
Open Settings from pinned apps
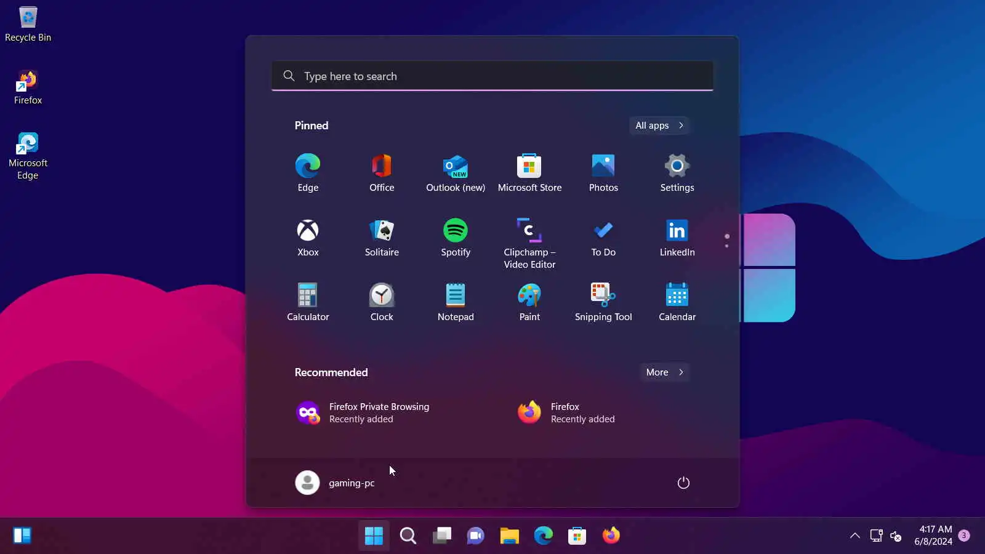[677, 173]
